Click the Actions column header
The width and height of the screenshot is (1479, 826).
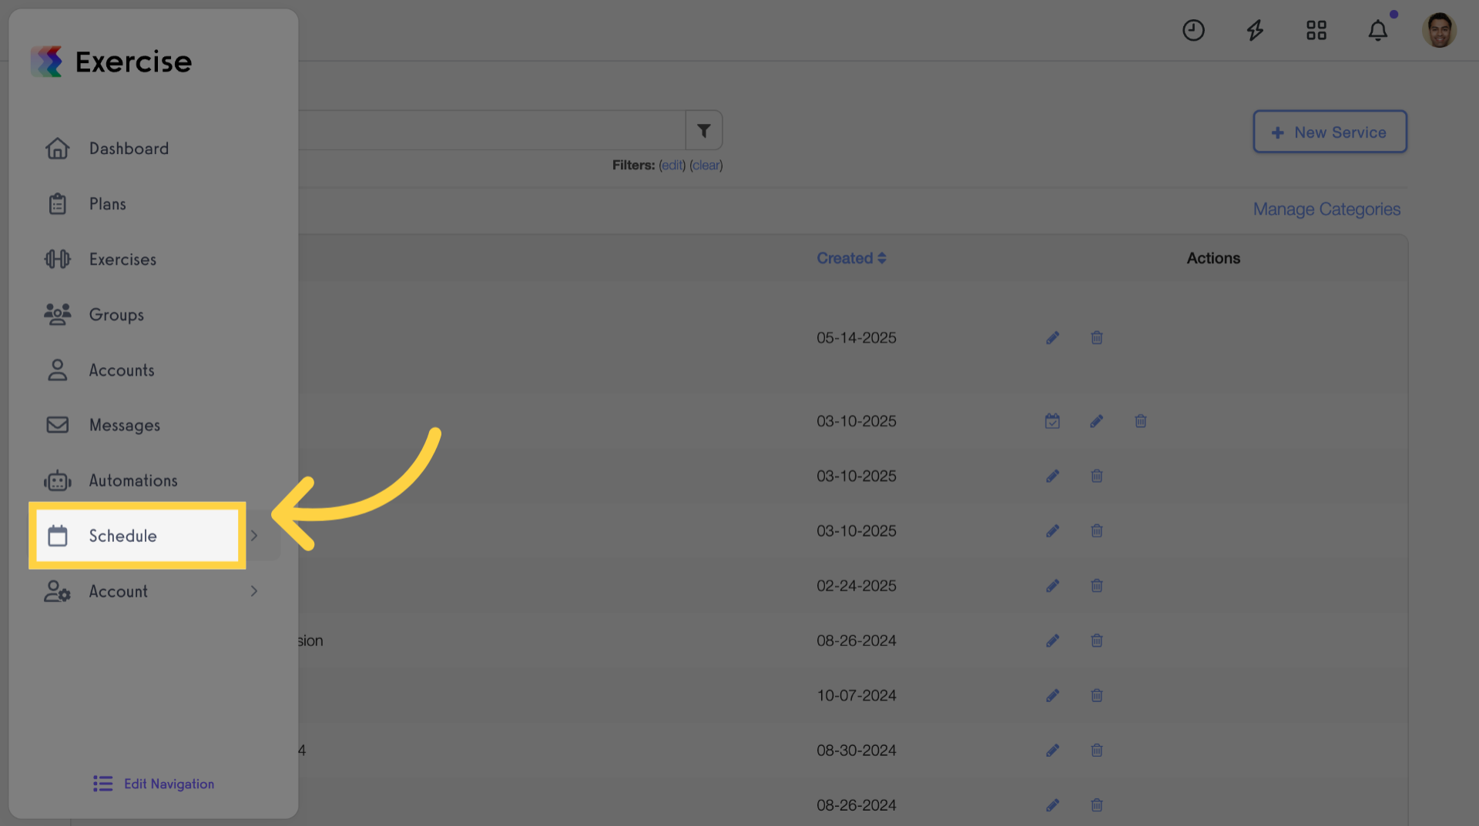tap(1213, 259)
